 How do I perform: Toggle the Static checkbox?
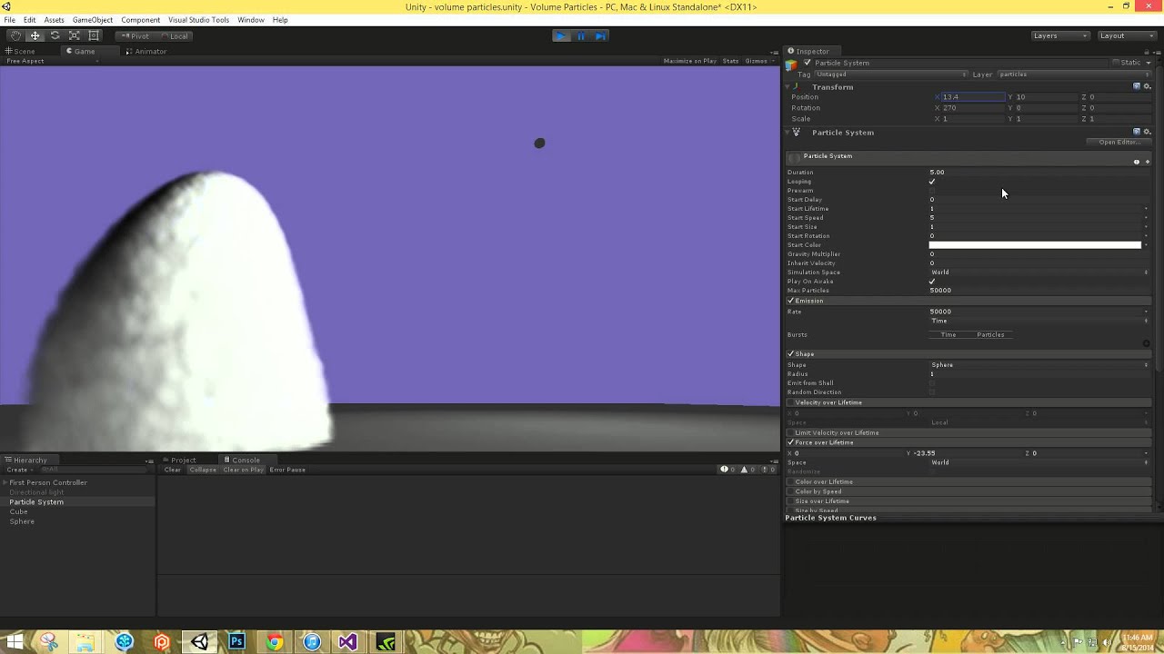[1117, 63]
